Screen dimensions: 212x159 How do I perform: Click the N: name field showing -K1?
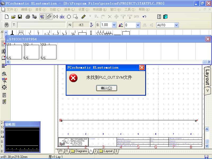81,25
